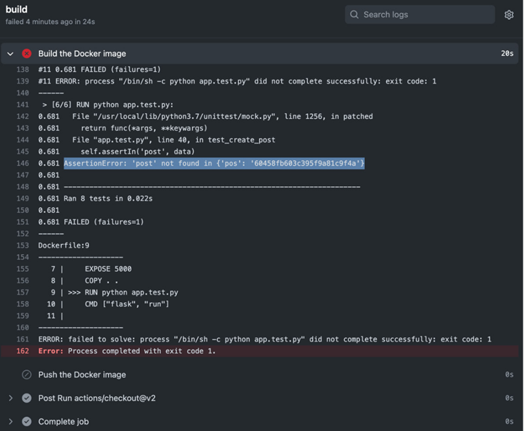Click the highlighted AssertionError log text
The width and height of the screenshot is (524, 431).
(214, 163)
